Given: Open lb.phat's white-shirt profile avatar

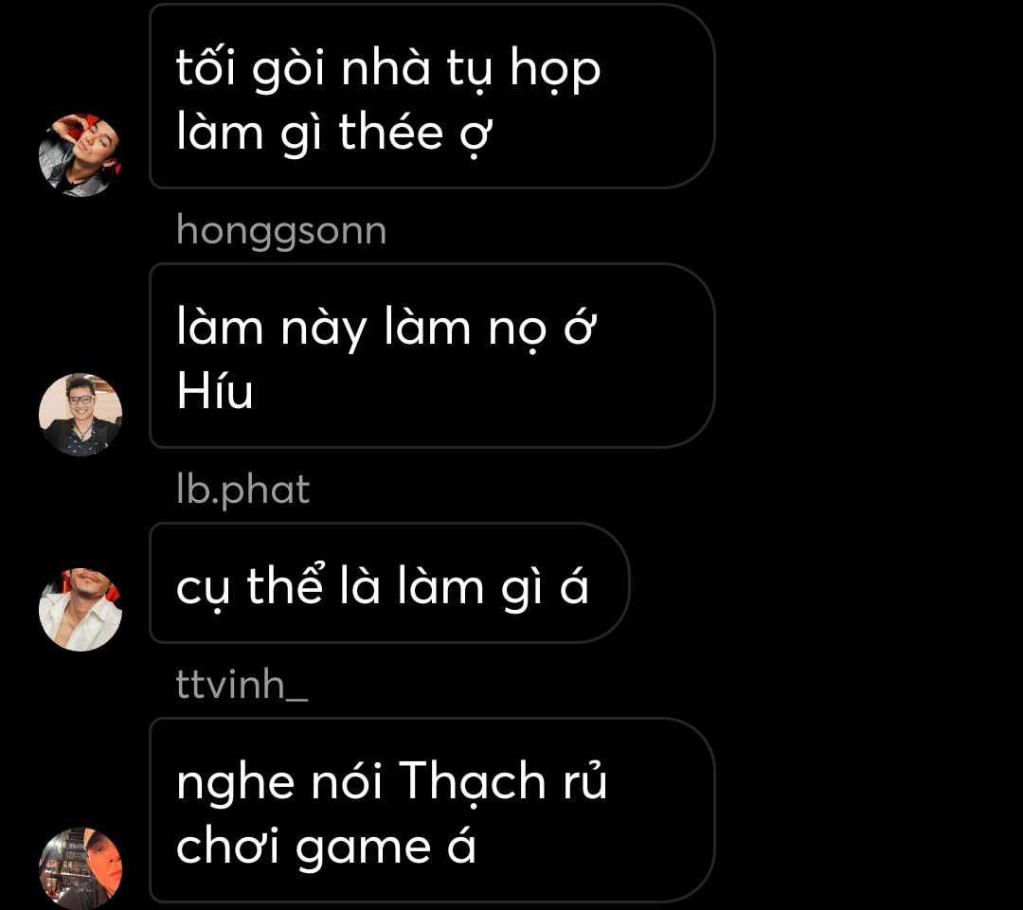Looking at the screenshot, I should tap(81, 609).
